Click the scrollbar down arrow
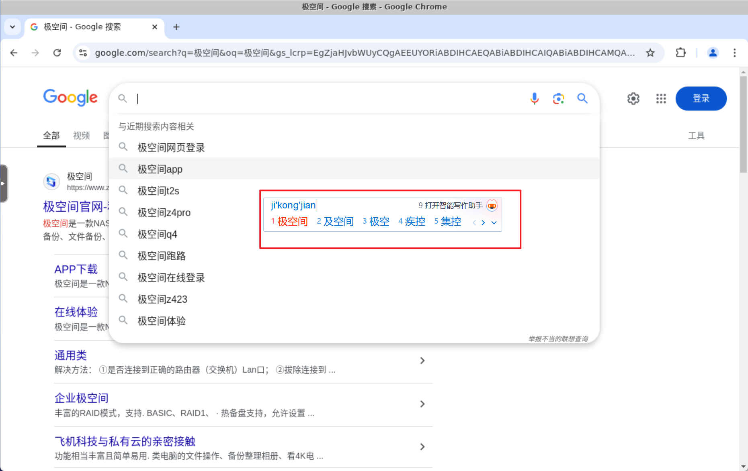The width and height of the screenshot is (748, 471). pyautogui.click(x=744, y=467)
